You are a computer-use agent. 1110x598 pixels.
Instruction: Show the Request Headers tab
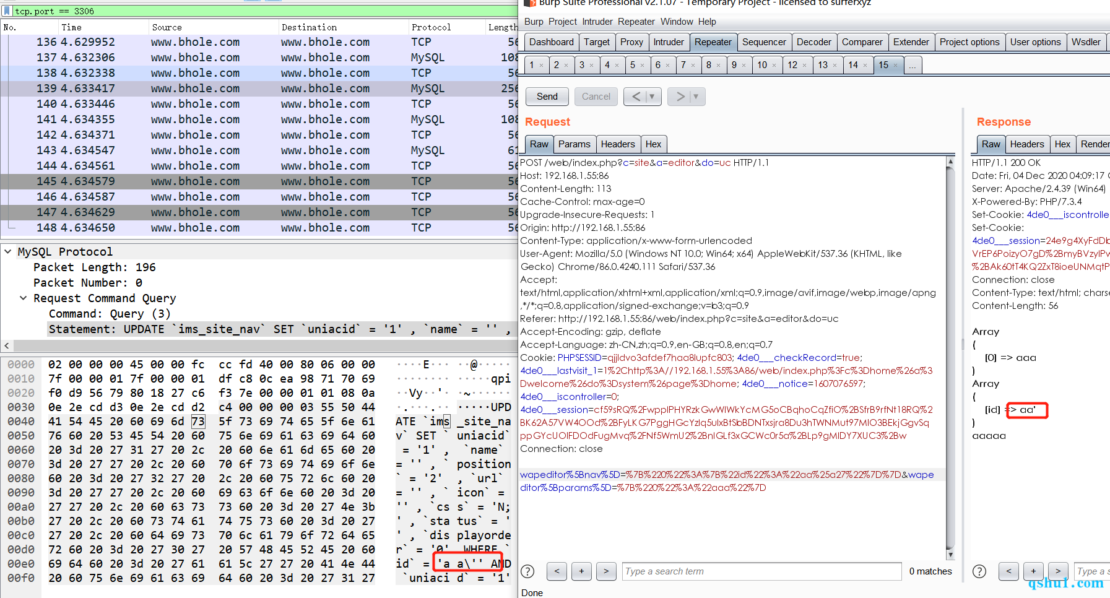point(618,144)
